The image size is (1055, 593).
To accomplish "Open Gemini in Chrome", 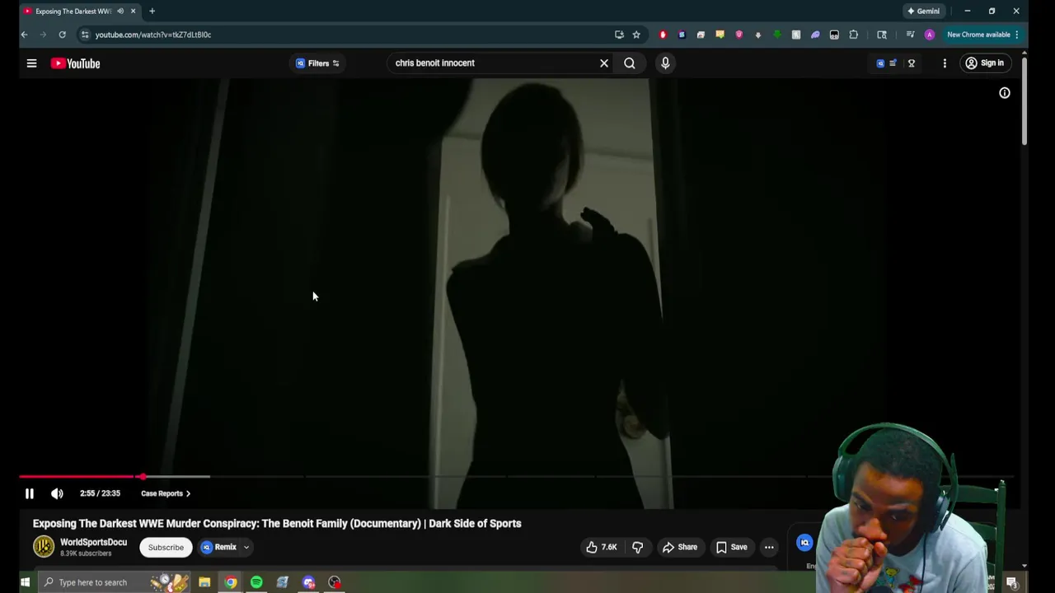I will (x=923, y=11).
